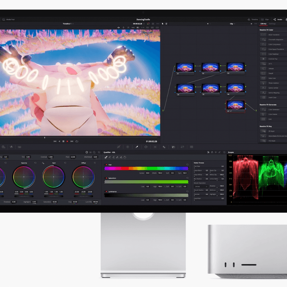Click the Luminance range bar
The height and width of the screenshot is (287, 287).
coord(146,195)
